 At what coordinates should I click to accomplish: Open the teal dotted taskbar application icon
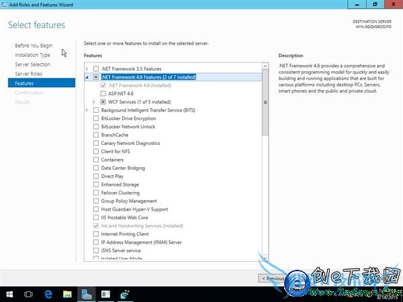(125, 294)
